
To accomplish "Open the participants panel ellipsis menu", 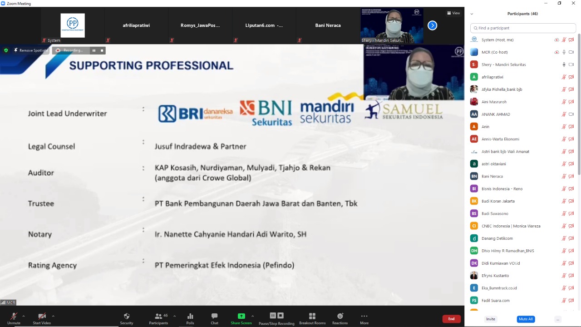I will coord(557,319).
